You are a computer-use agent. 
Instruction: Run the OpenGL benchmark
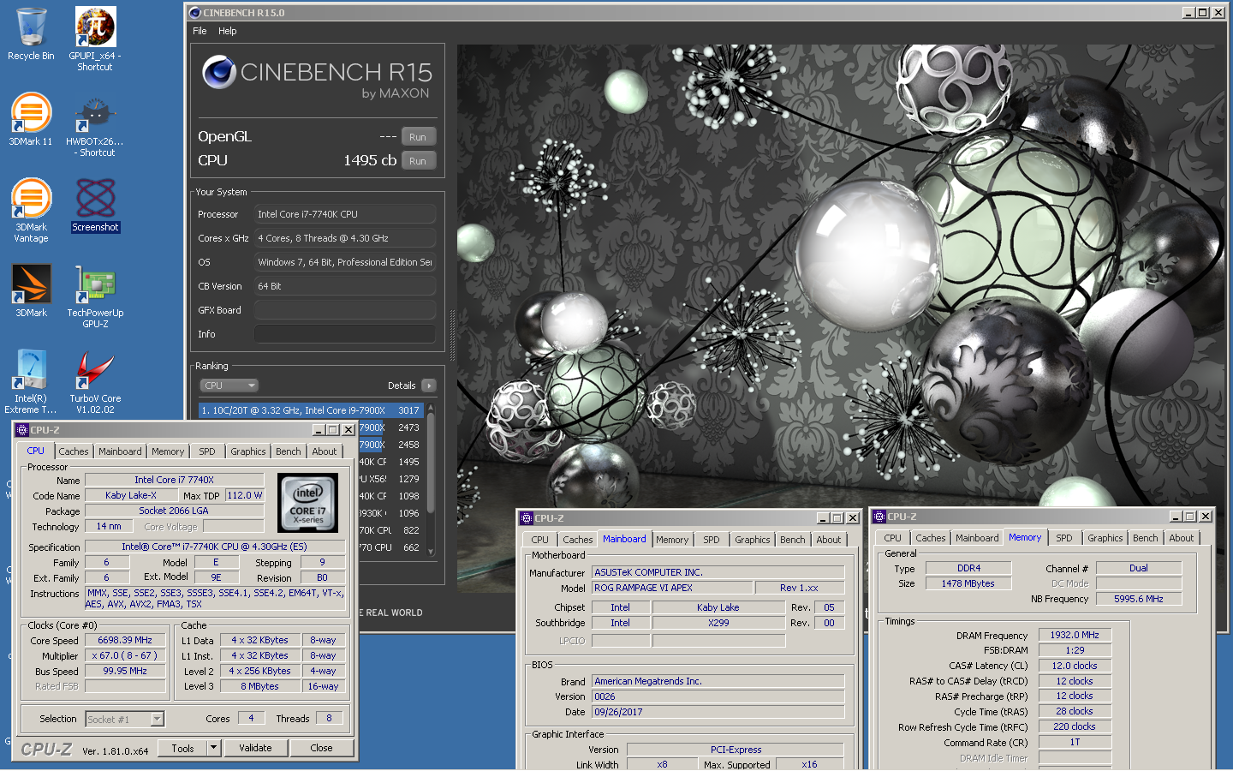[x=418, y=137]
